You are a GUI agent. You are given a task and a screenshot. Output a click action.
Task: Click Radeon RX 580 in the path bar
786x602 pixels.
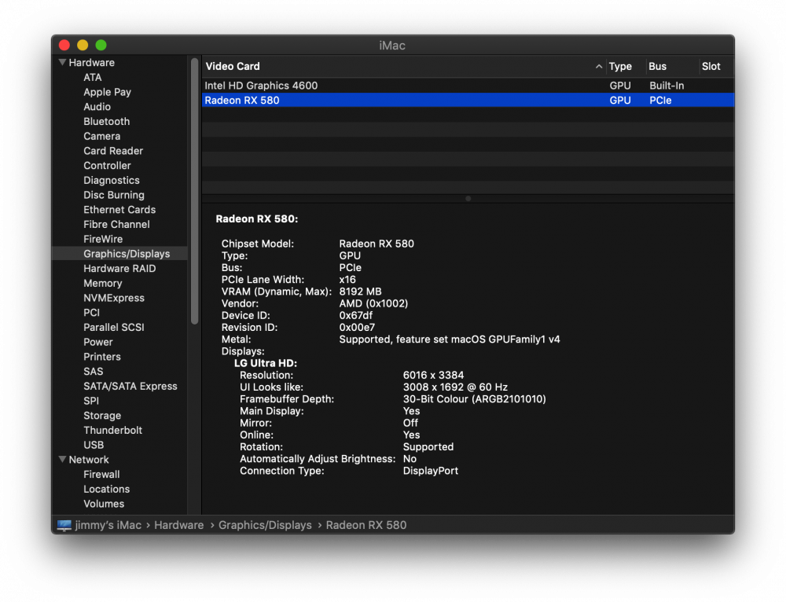[366, 525]
